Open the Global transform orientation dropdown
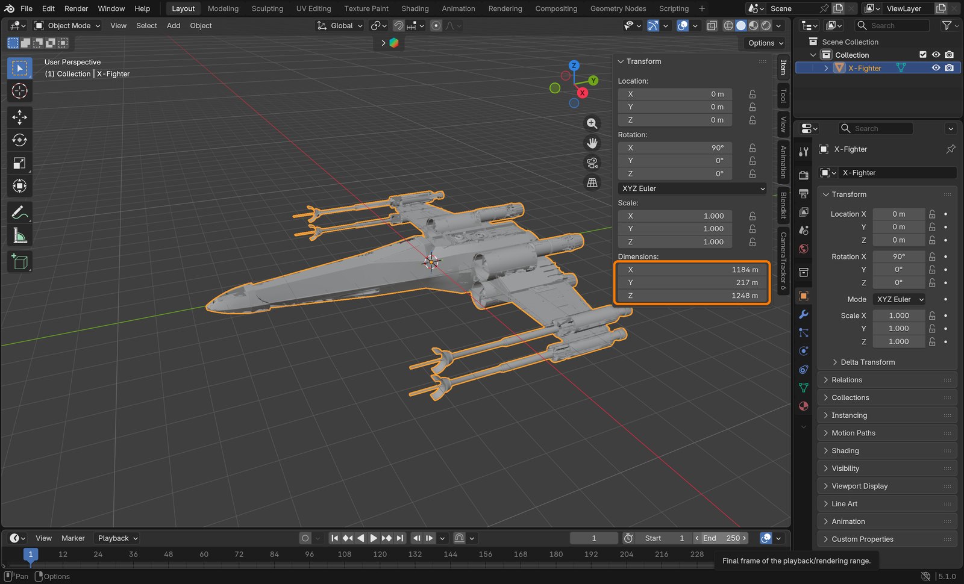The height and width of the screenshot is (584, 964). (x=340, y=25)
